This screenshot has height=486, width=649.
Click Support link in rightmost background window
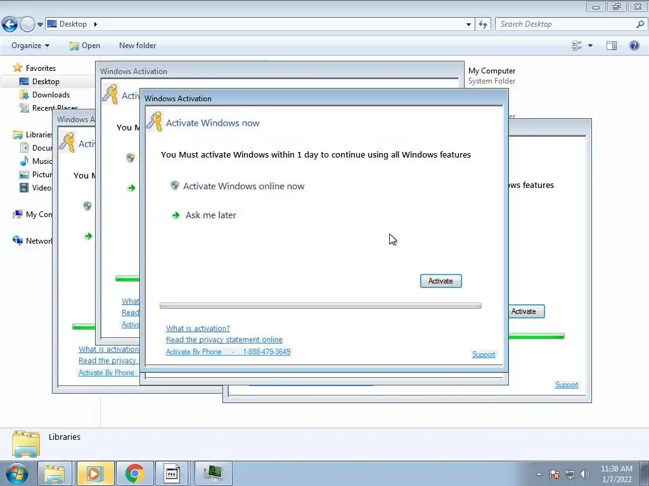(x=566, y=385)
